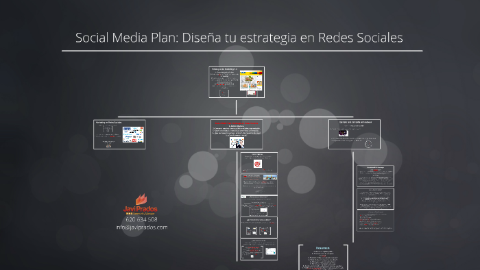Viewport: 480px width, 270px height.
Task: Click the 'Javi Prados' red logo text
Action: (141, 209)
